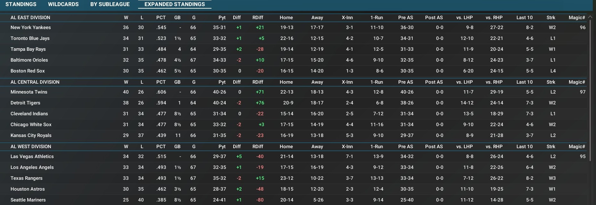Select Tampa Bay Rays in the standings
The height and width of the screenshot is (205, 596).
pos(28,49)
